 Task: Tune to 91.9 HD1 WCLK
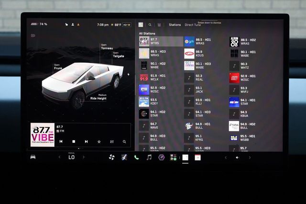161,78
